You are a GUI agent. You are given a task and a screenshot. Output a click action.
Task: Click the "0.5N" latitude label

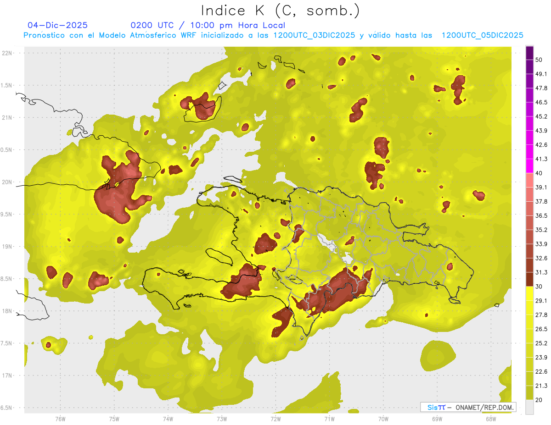click(7, 150)
